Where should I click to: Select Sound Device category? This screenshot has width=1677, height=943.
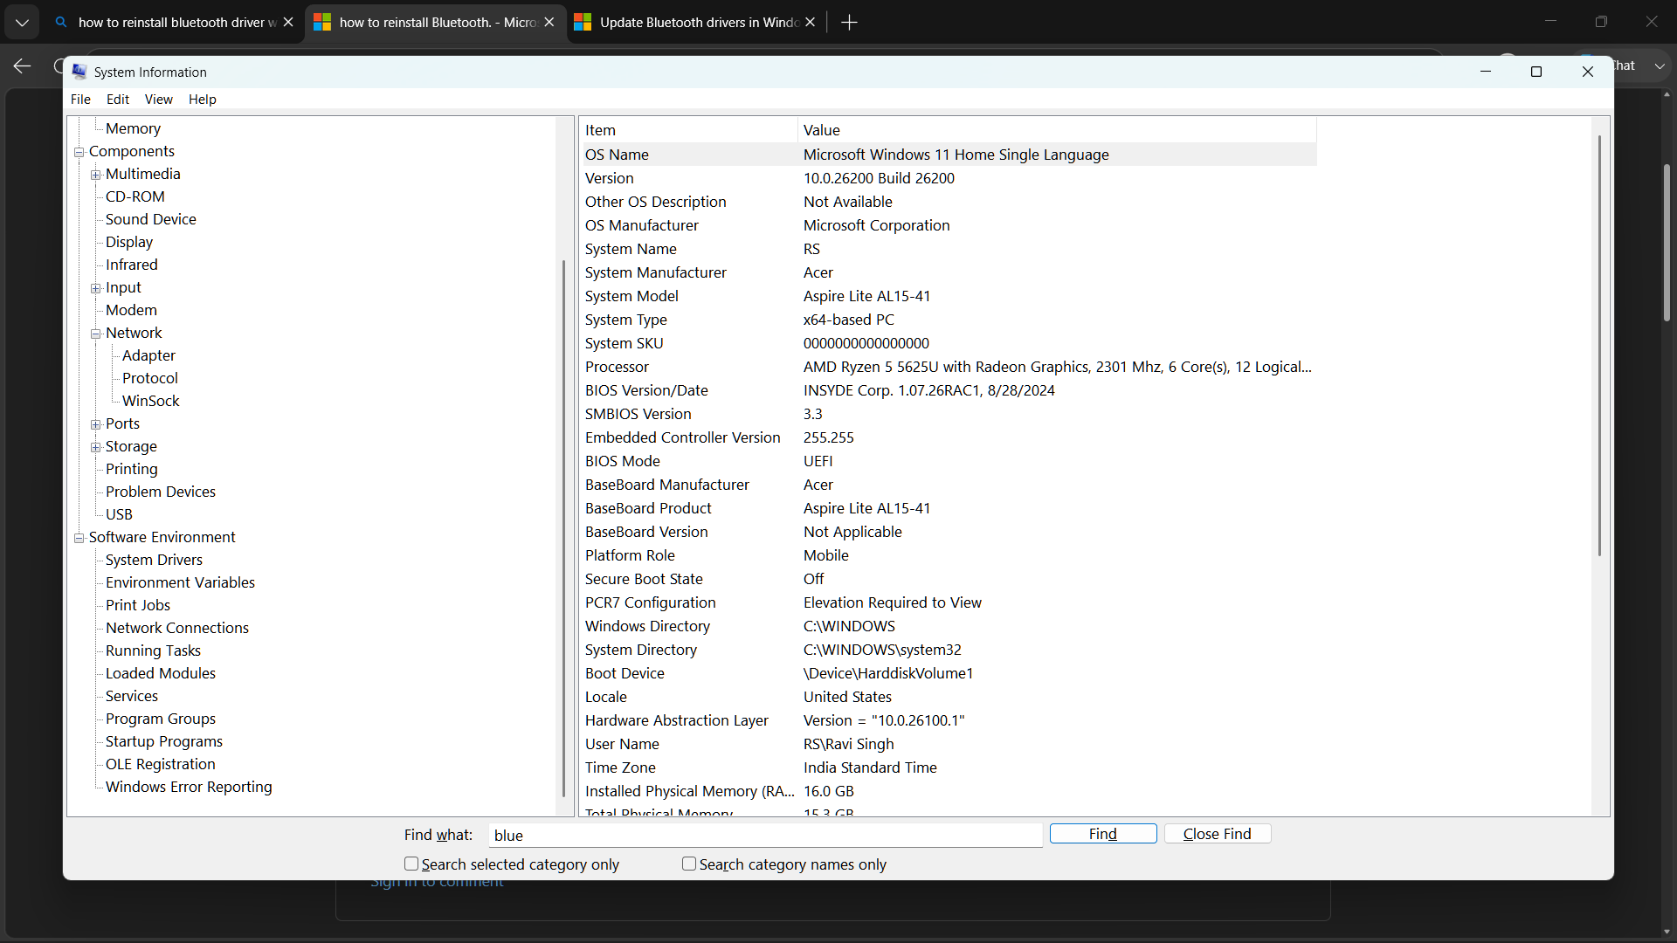click(151, 219)
